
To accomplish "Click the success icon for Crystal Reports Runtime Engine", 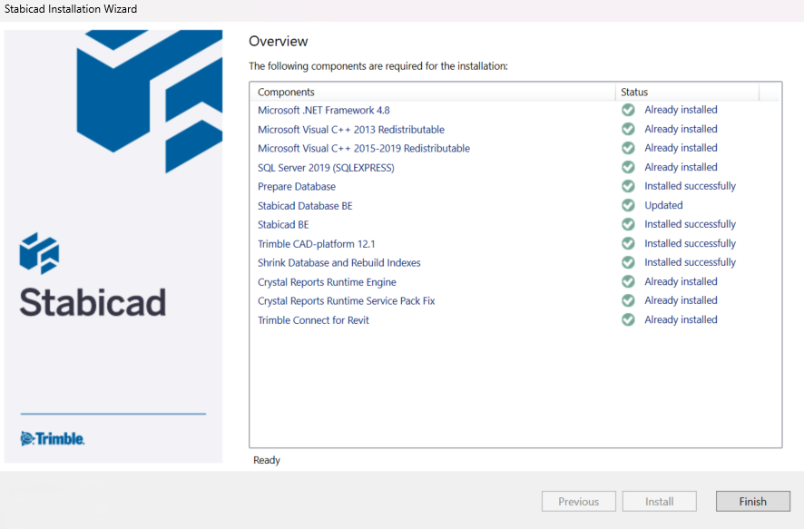I will coord(627,281).
